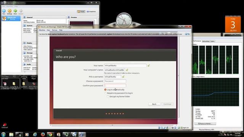Switch to VirtualBox cube taskbar icon
The width and height of the screenshot is (244, 137).
coord(82,134)
